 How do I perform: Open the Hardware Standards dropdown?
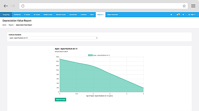click(53, 38)
